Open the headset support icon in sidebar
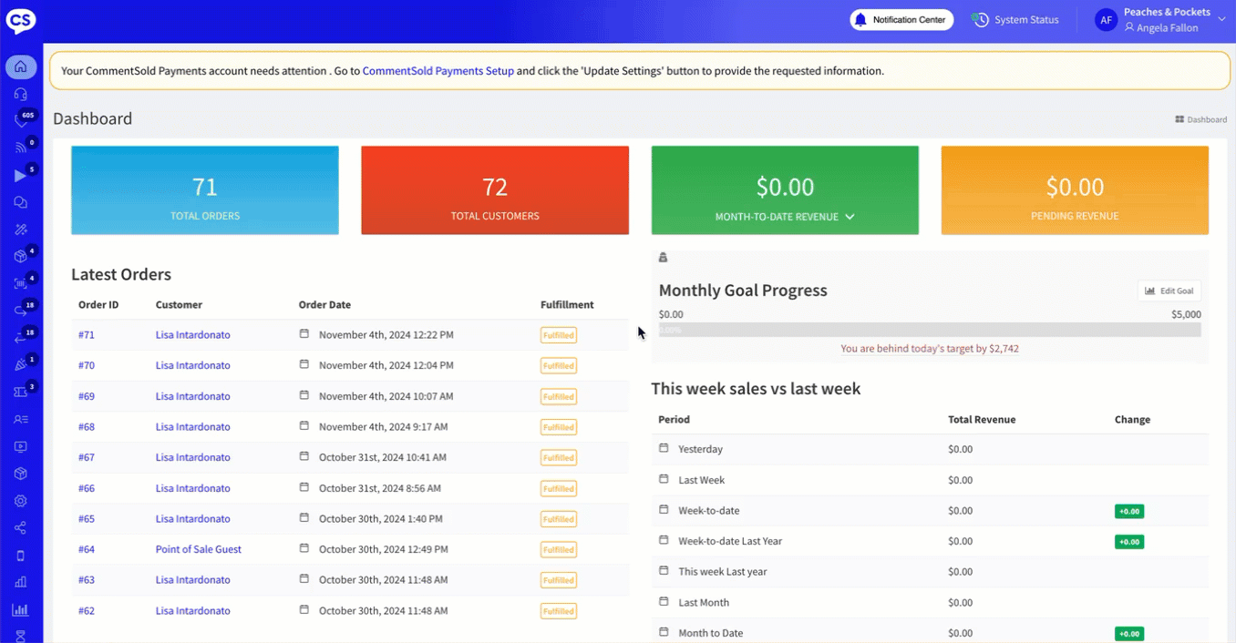The height and width of the screenshot is (643, 1236). [x=21, y=94]
